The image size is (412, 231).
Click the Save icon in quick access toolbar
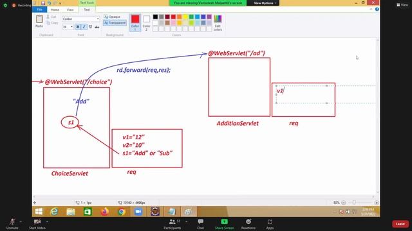pyautogui.click(x=43, y=3)
